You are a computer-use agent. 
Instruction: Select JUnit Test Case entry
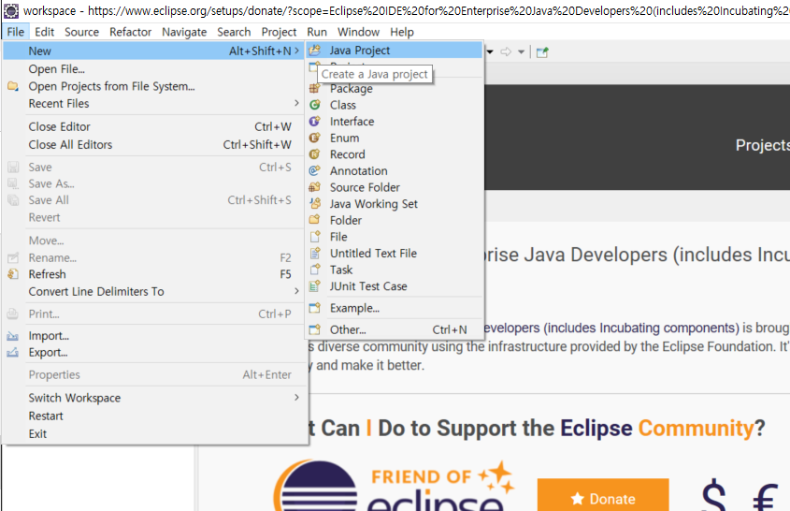394,286
